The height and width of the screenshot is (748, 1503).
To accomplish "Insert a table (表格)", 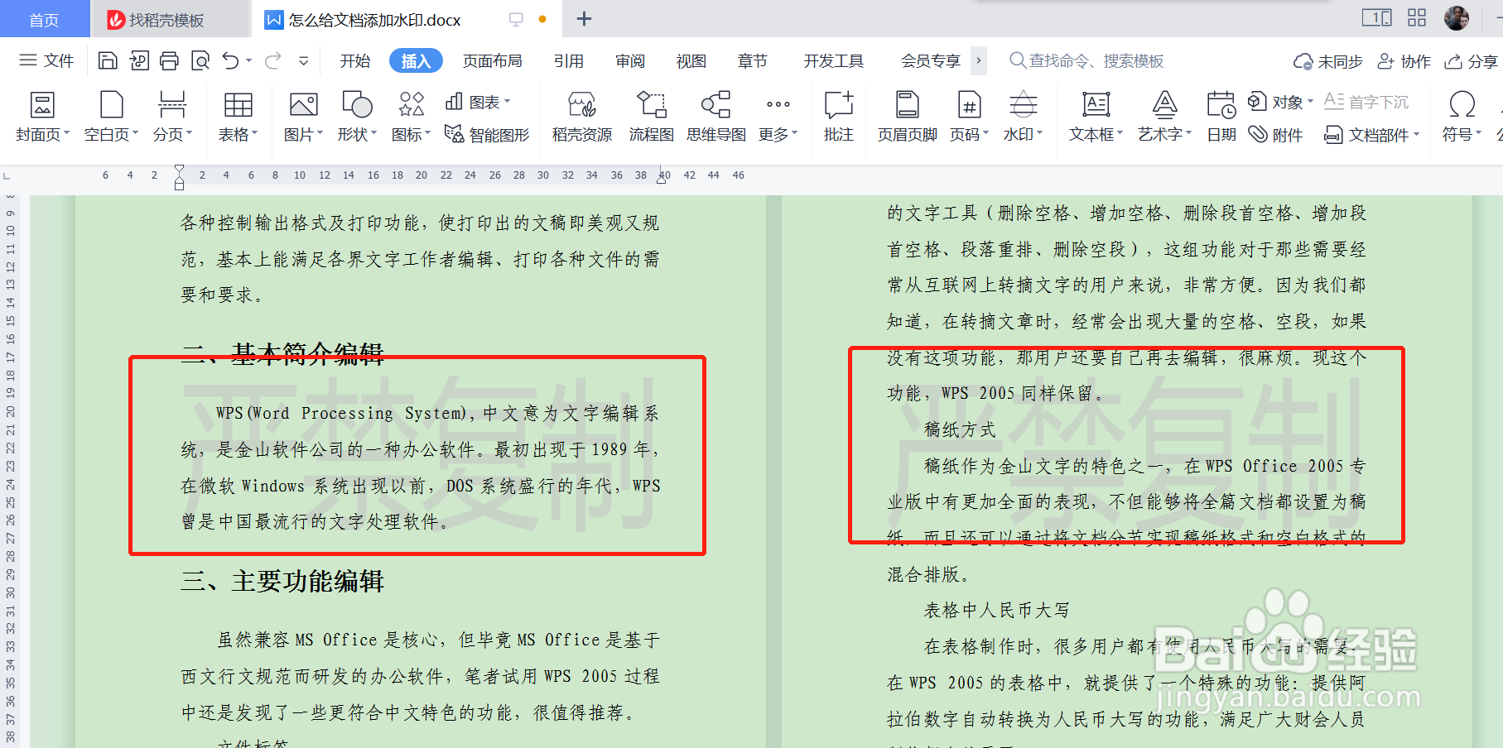I will click(238, 117).
